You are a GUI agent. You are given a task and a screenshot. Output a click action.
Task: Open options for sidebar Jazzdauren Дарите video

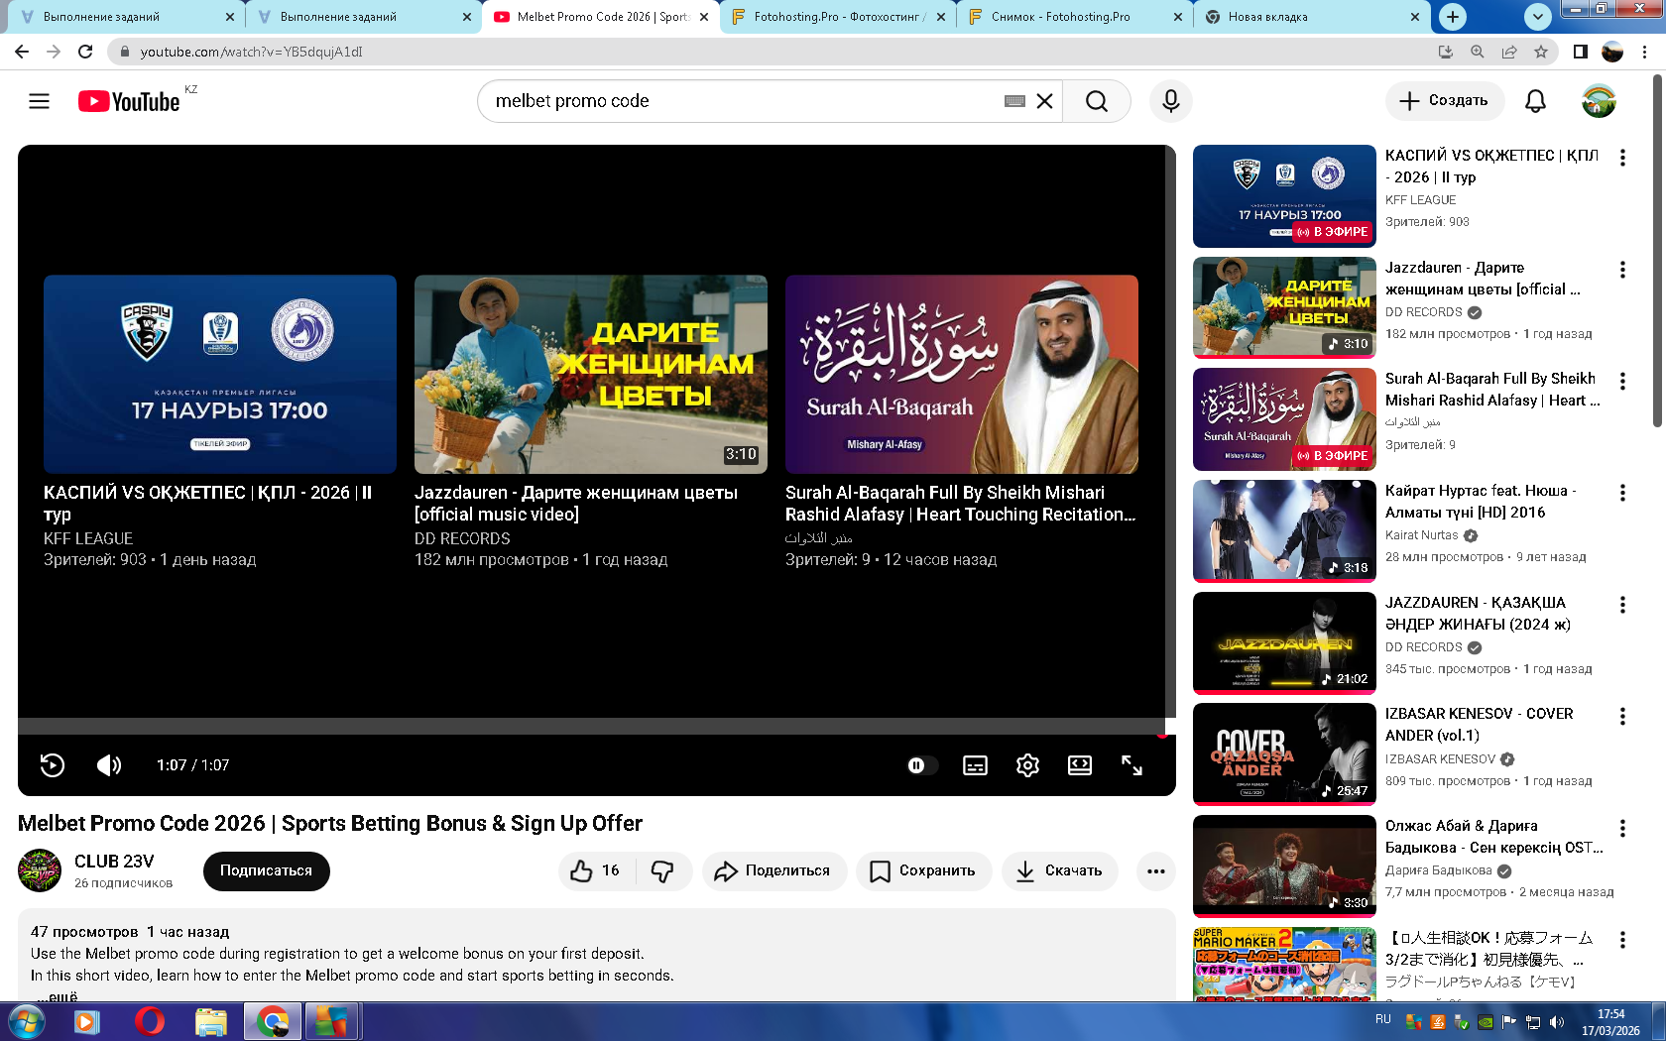click(x=1622, y=270)
